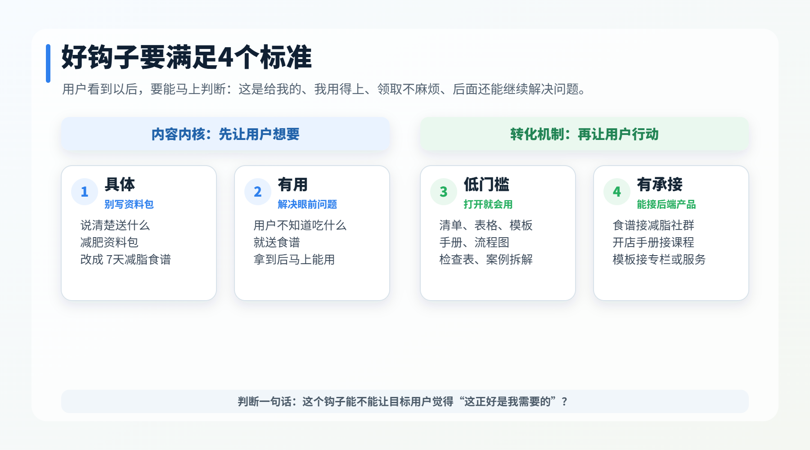Click the line 减肥资料包
The width and height of the screenshot is (810, 450).
pos(109,242)
